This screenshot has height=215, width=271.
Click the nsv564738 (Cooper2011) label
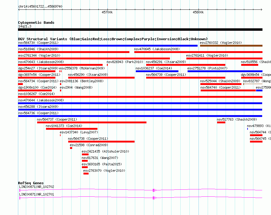[88, 139]
